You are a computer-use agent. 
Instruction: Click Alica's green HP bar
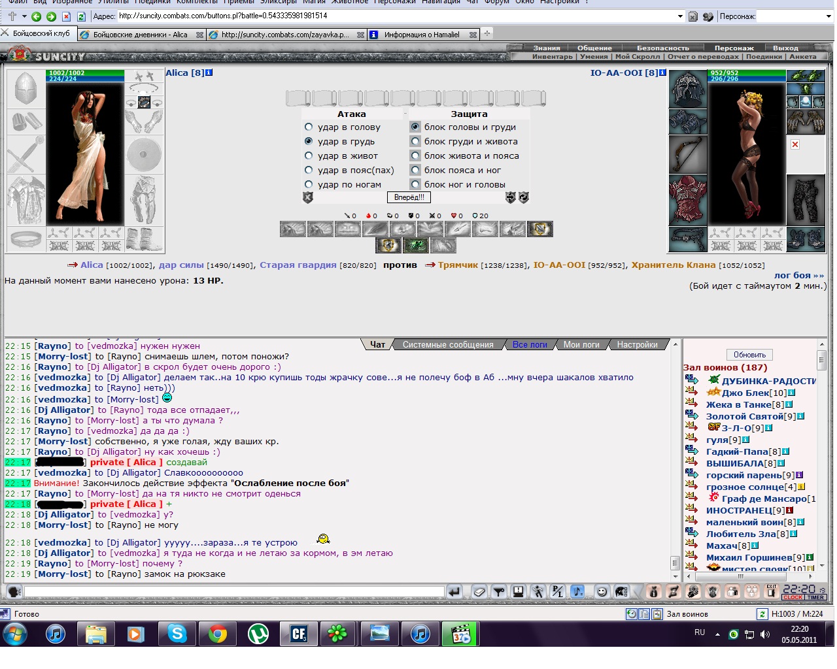85,73
